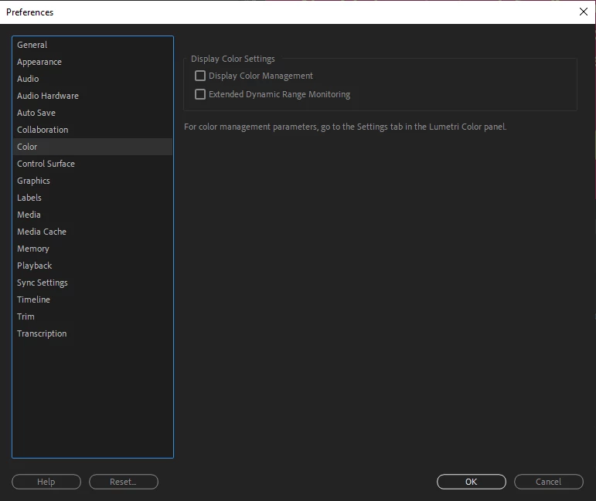Open Audio Hardware settings
The height and width of the screenshot is (501, 596).
pyautogui.click(x=92, y=96)
